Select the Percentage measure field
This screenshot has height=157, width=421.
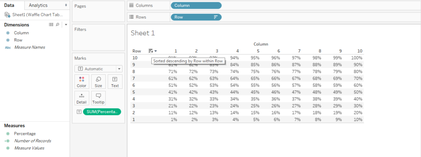tap(25, 134)
